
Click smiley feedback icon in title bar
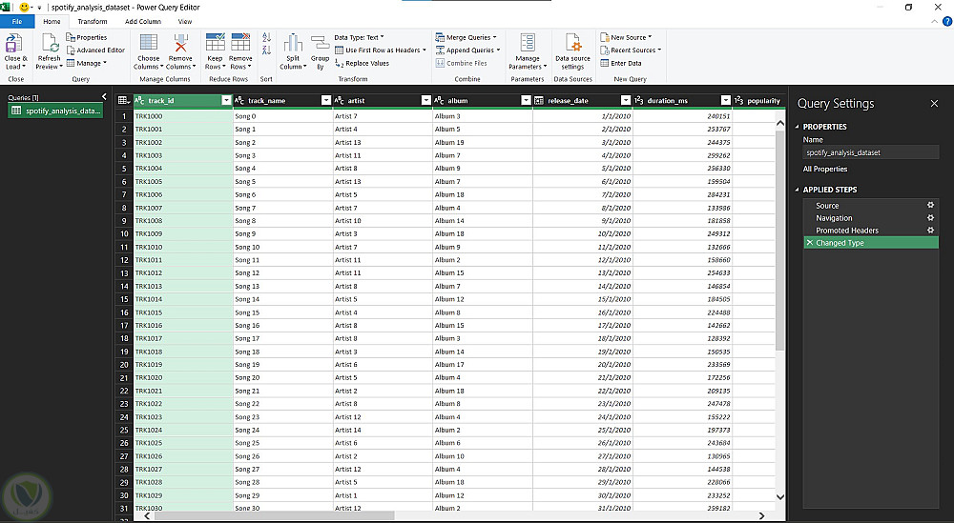pos(25,8)
